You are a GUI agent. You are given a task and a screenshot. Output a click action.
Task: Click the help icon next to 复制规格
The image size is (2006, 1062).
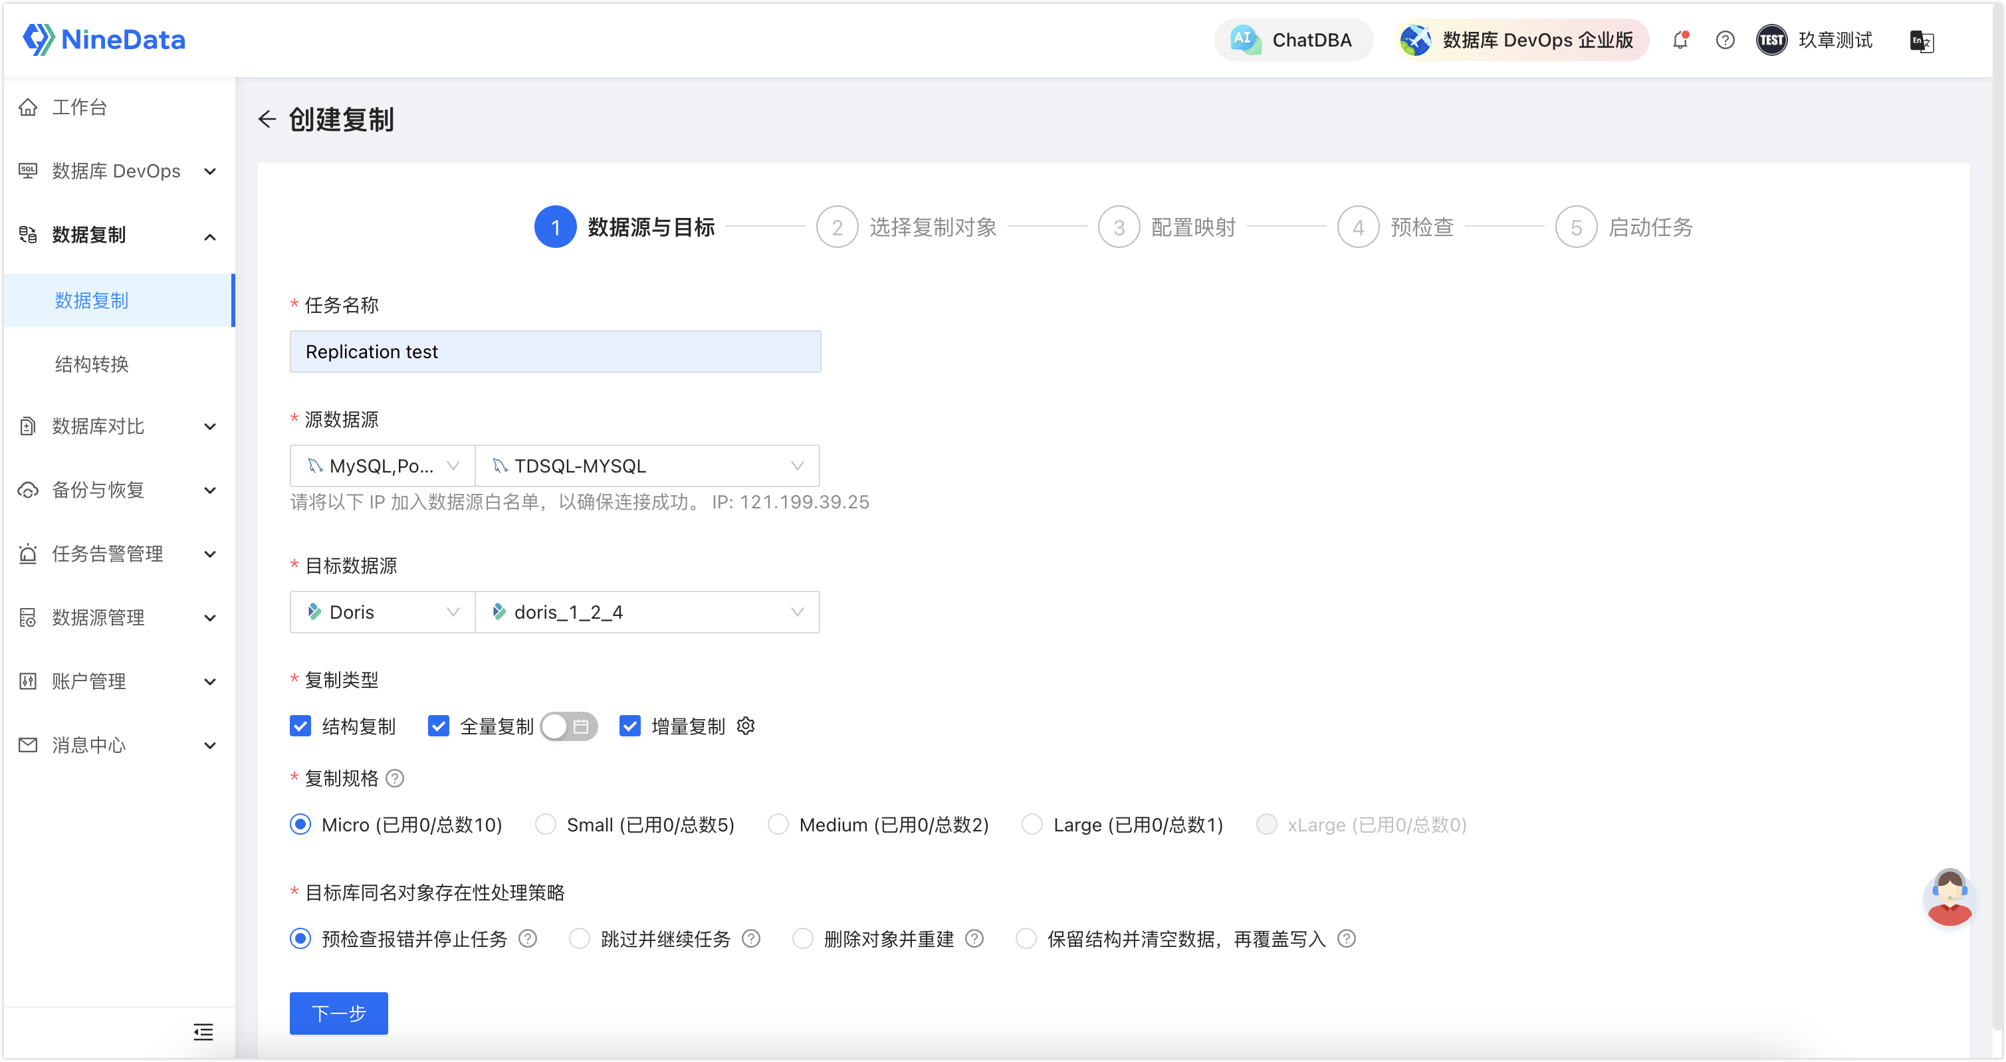click(395, 778)
